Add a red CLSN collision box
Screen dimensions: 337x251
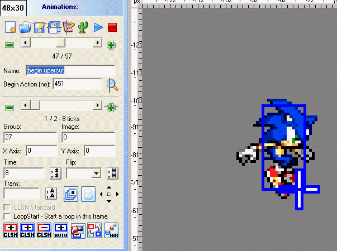(x=11, y=230)
